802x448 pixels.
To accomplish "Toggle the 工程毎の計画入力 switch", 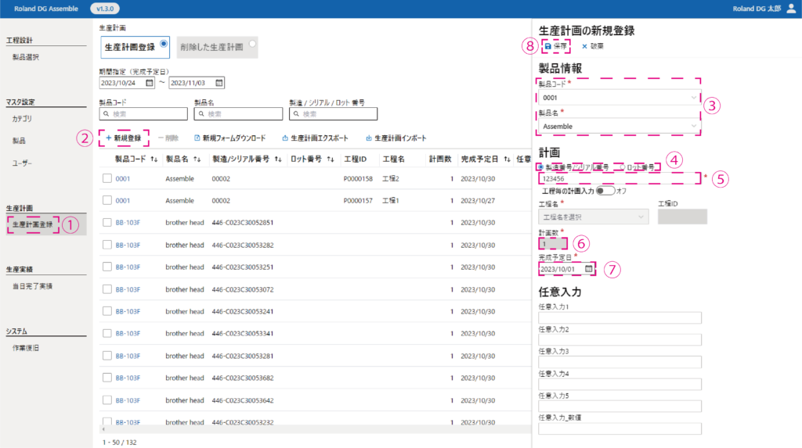I will tap(605, 190).
